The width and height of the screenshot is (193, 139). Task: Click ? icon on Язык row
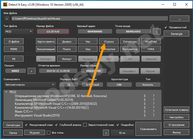pos(154,112)
